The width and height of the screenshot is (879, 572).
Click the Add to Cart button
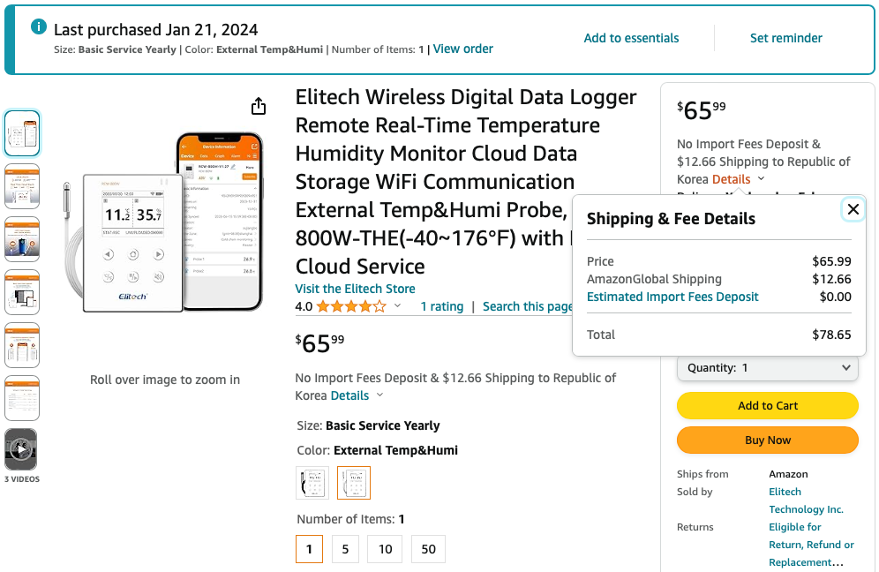[767, 406]
